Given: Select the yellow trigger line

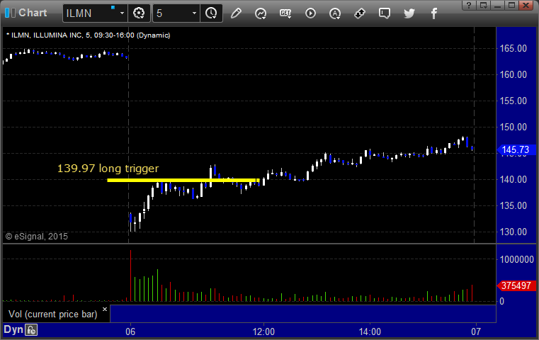Looking at the screenshot, I should click(x=183, y=180).
